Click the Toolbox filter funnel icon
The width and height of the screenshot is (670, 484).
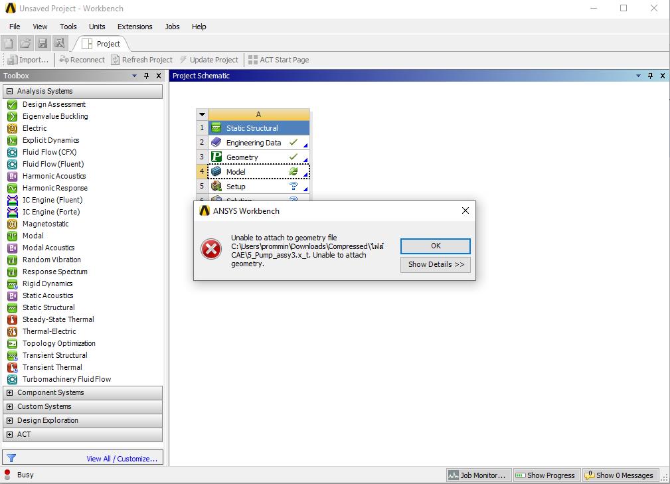11,458
